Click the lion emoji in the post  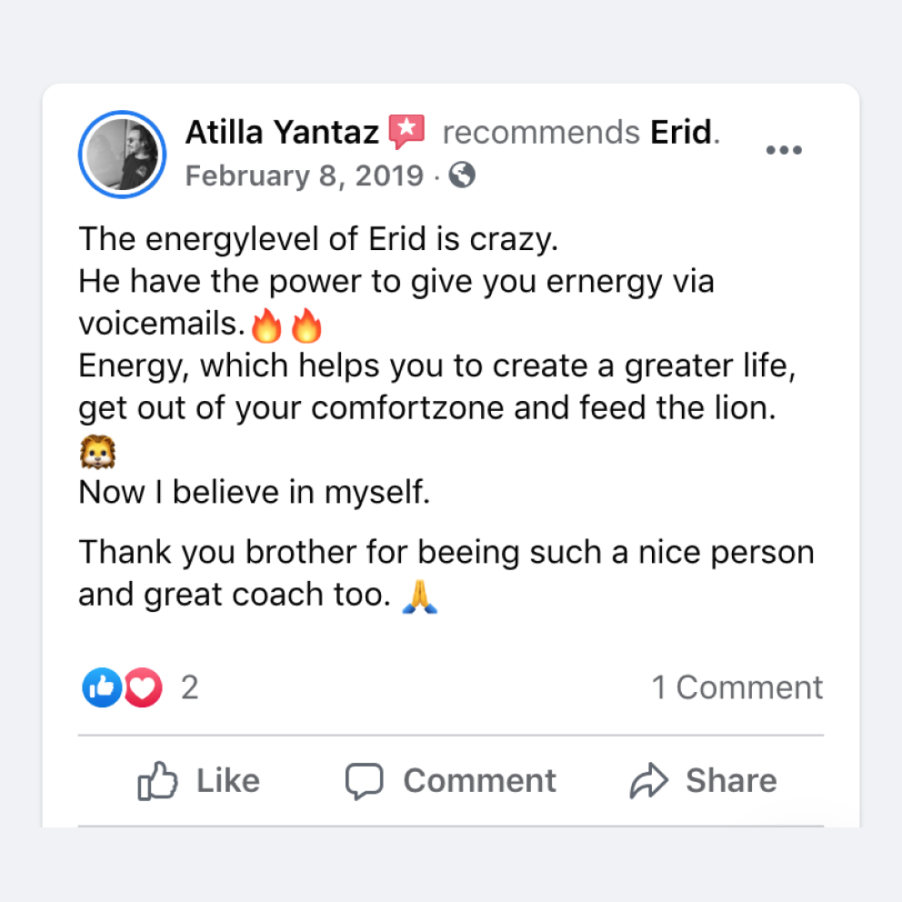[95, 449]
